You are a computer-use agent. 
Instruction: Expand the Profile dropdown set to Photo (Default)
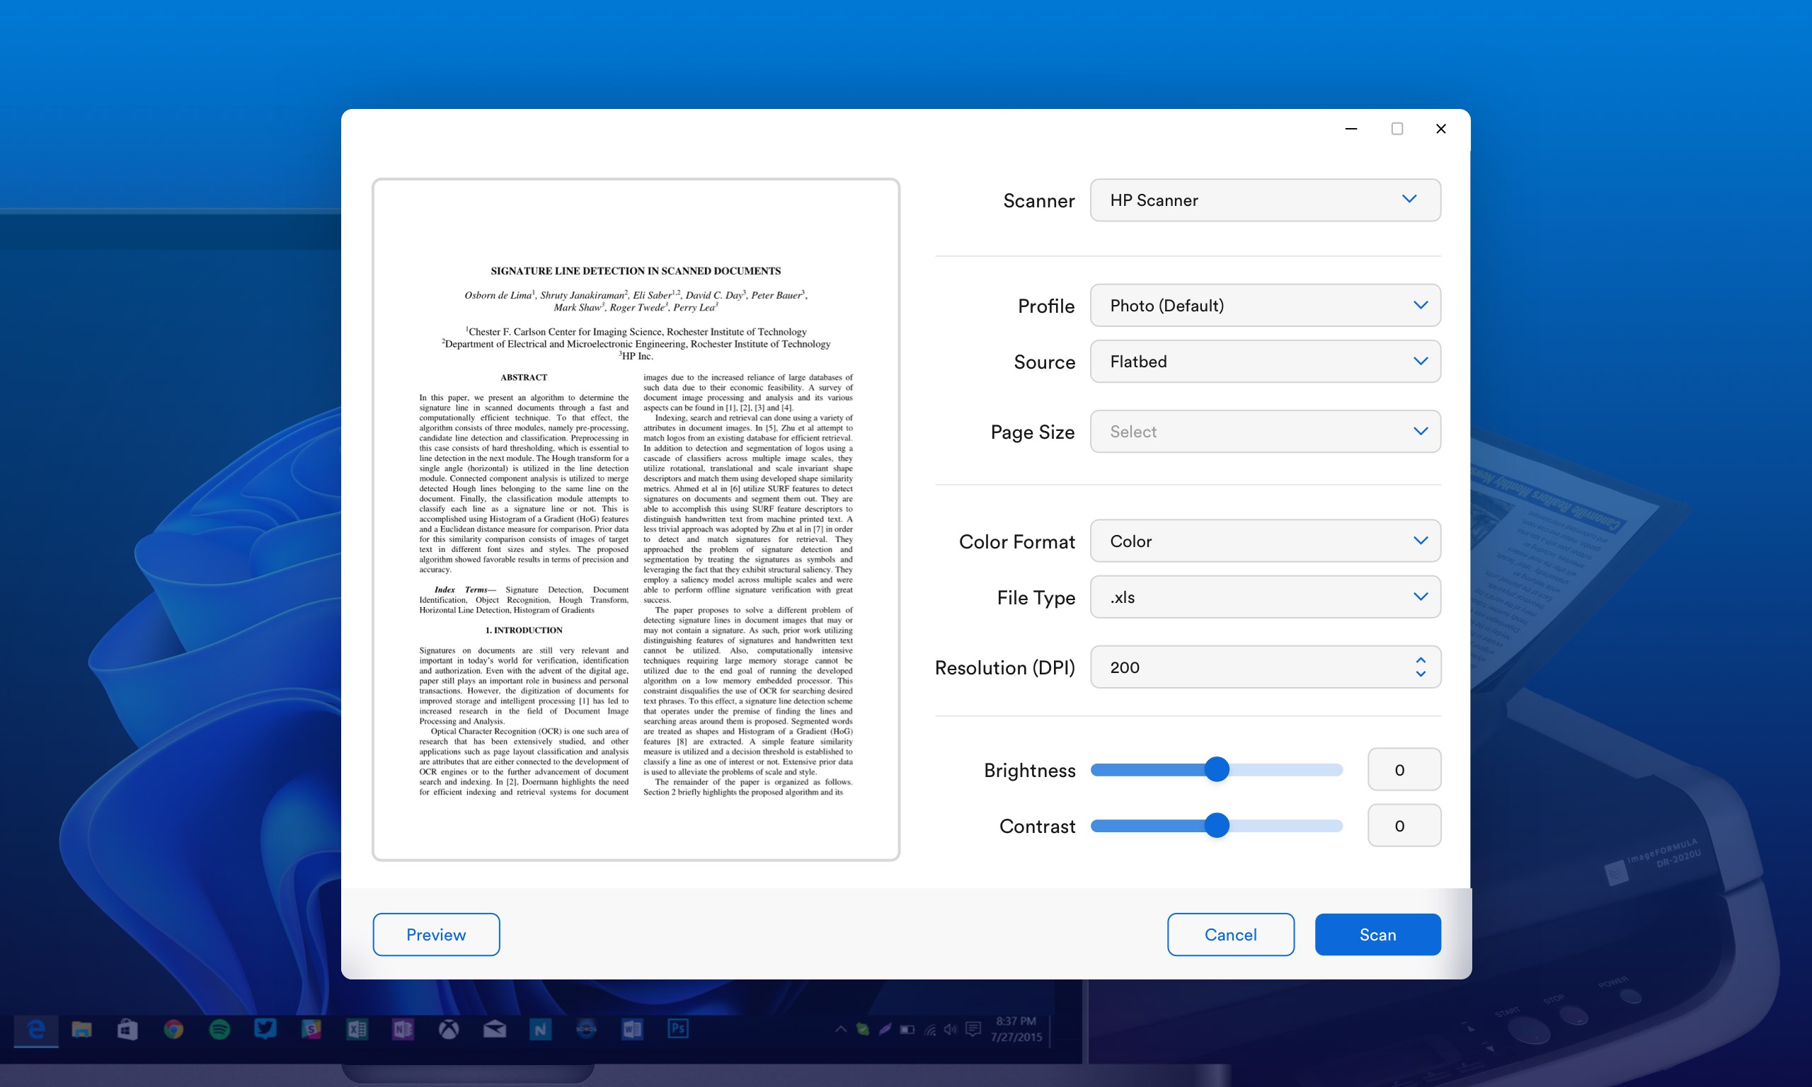pyautogui.click(x=1264, y=306)
